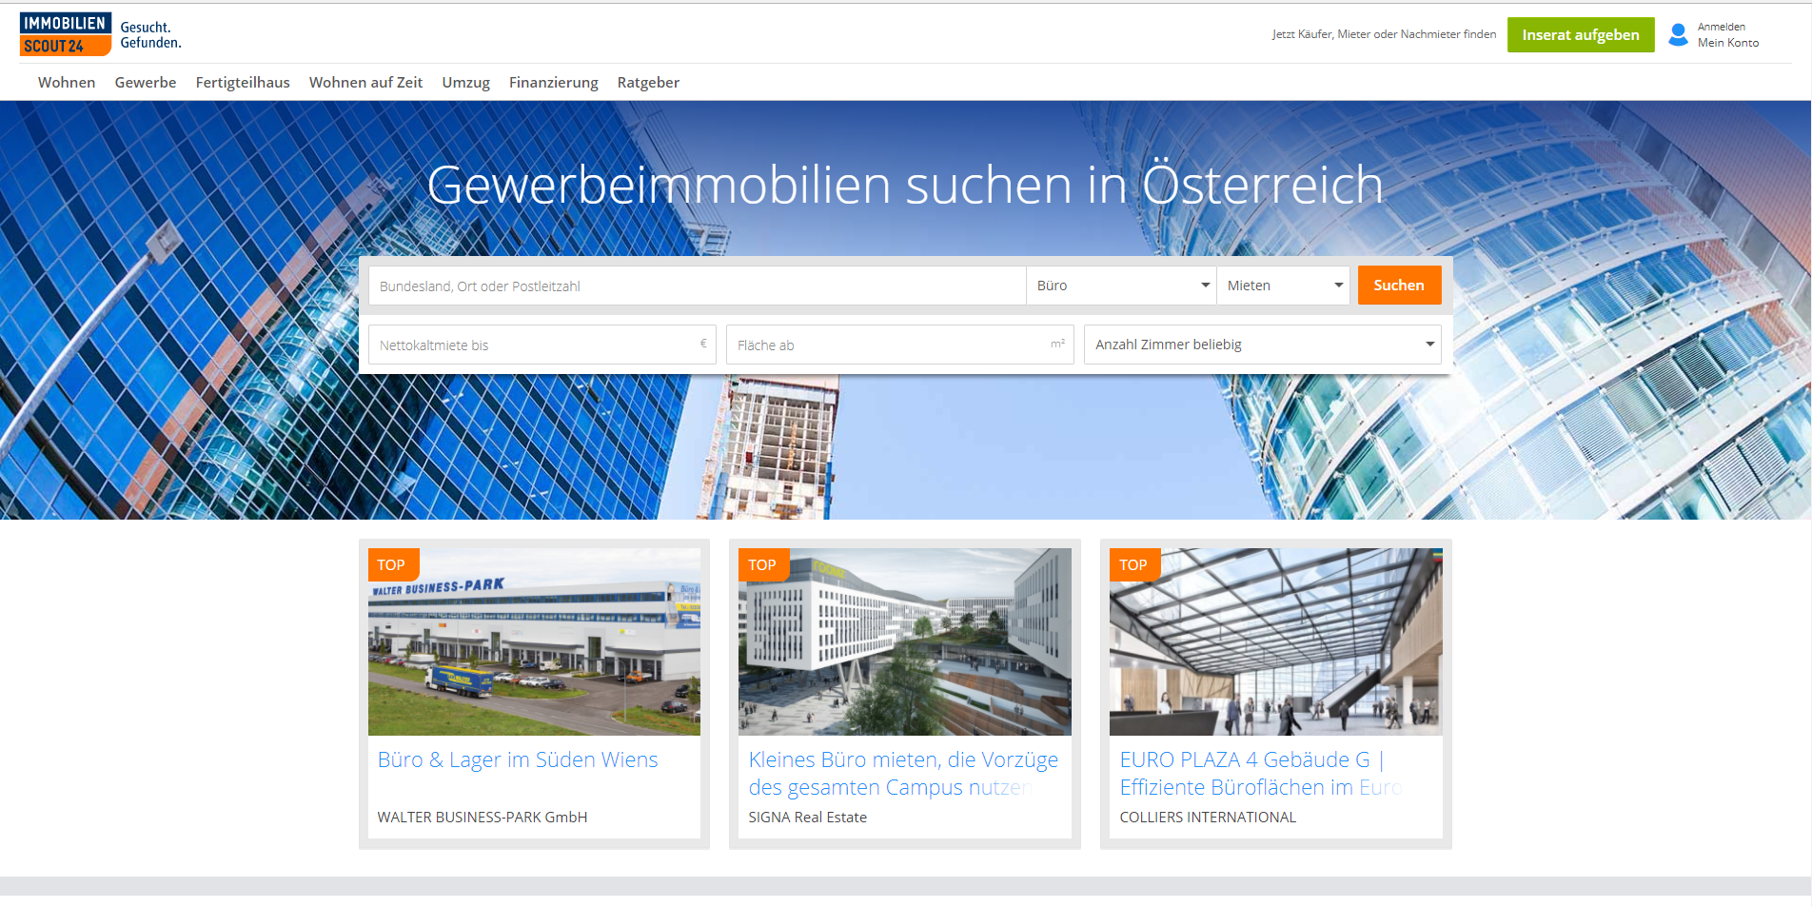This screenshot has width=1812, height=907.
Task: Open Büro & Lager im Süden Wiens link
Action: 518,759
